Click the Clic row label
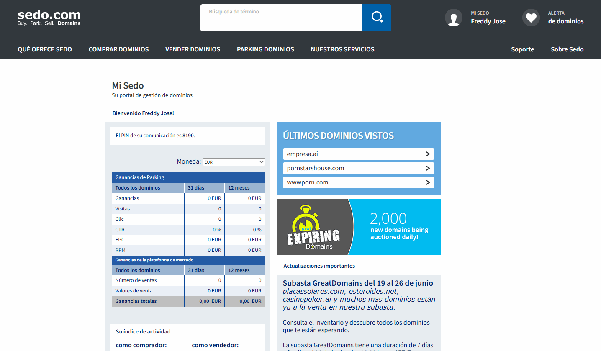Screen dimensions: 601x351 coord(120,219)
